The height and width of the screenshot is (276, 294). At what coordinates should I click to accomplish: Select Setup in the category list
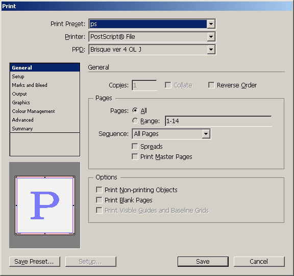pyautogui.click(x=45, y=77)
